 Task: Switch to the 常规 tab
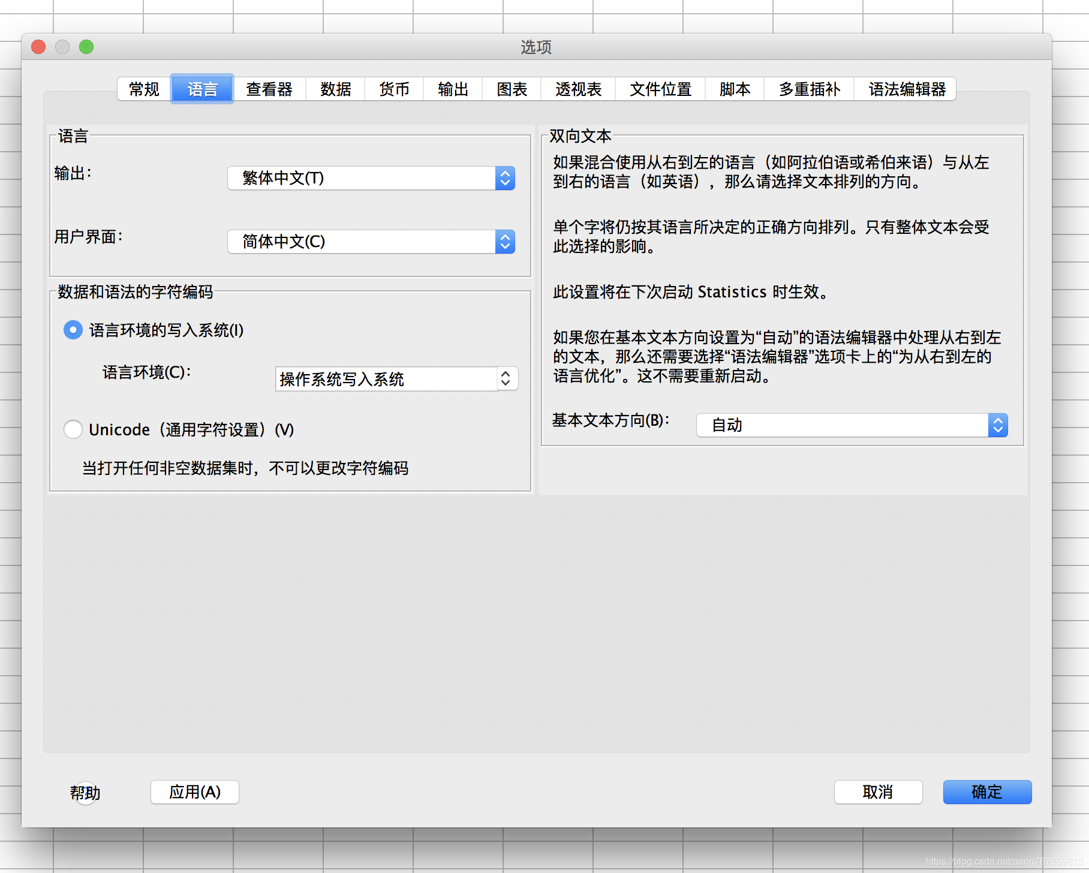(144, 89)
